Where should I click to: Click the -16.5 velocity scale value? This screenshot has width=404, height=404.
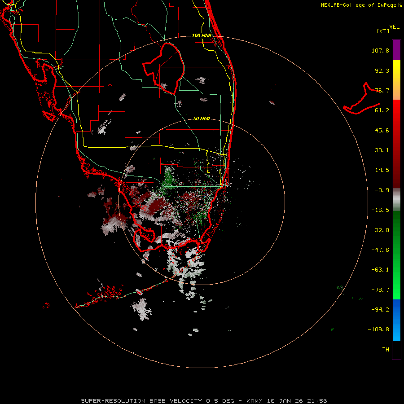[380, 210]
